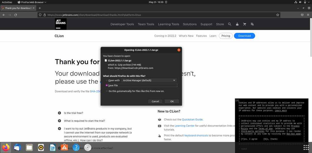The width and height of the screenshot is (312, 153).
Task: Click the site security lock icon
Action: point(45,15)
